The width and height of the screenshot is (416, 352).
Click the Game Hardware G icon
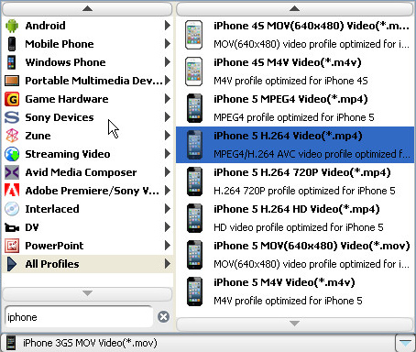[12, 99]
